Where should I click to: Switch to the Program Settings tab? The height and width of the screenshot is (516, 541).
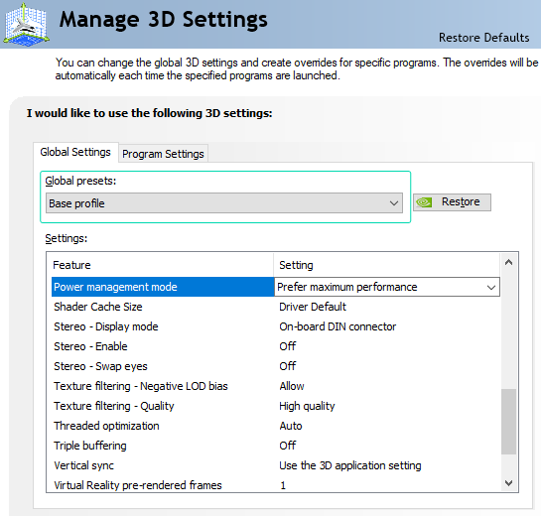tap(163, 154)
